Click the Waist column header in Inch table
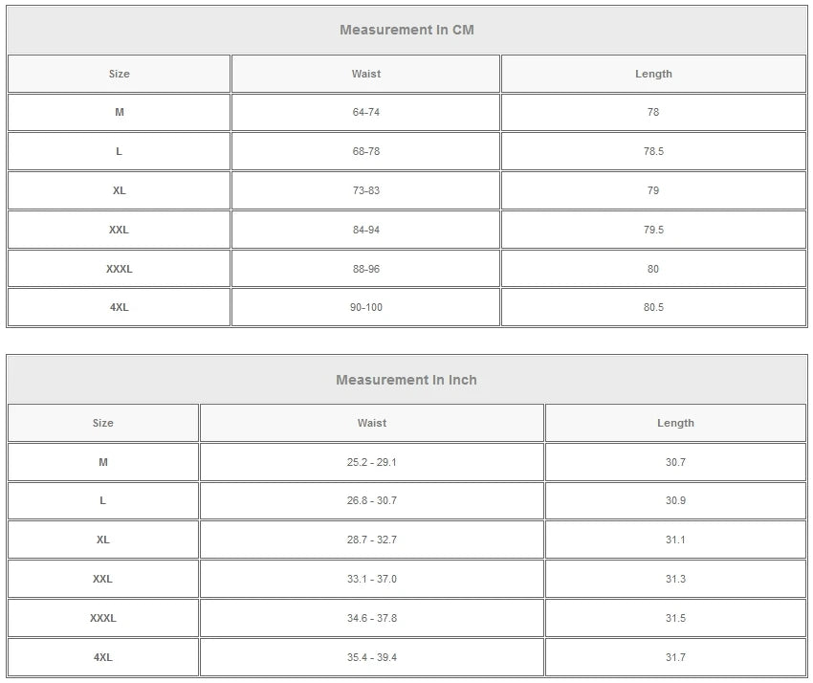The width and height of the screenshot is (813, 683). (372, 423)
